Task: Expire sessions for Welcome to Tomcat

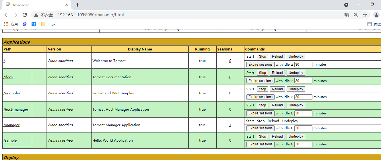Action: (x=261, y=65)
